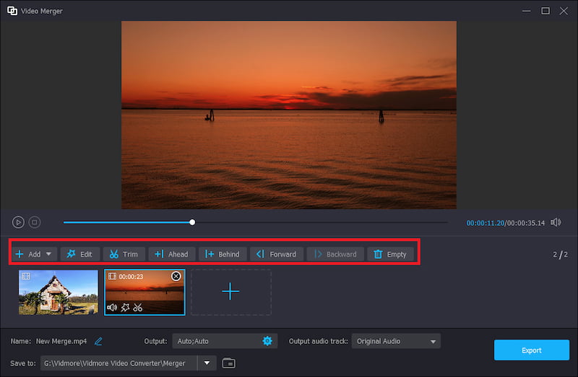Image resolution: width=578 pixels, height=377 pixels.
Task: Insert a clip Behind
Action: (x=223, y=254)
